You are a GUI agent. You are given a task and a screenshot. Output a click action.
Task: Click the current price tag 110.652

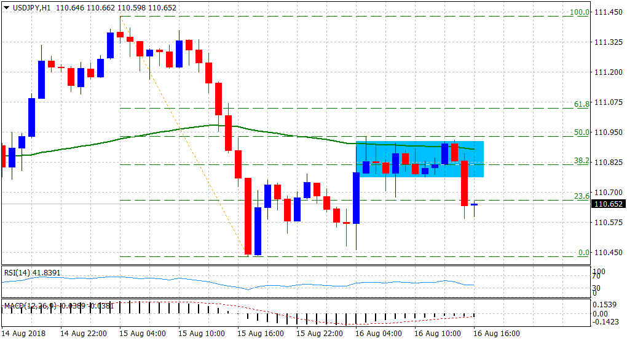tap(607, 204)
